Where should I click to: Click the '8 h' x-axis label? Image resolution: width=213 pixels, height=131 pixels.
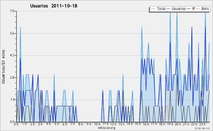[81, 124]
